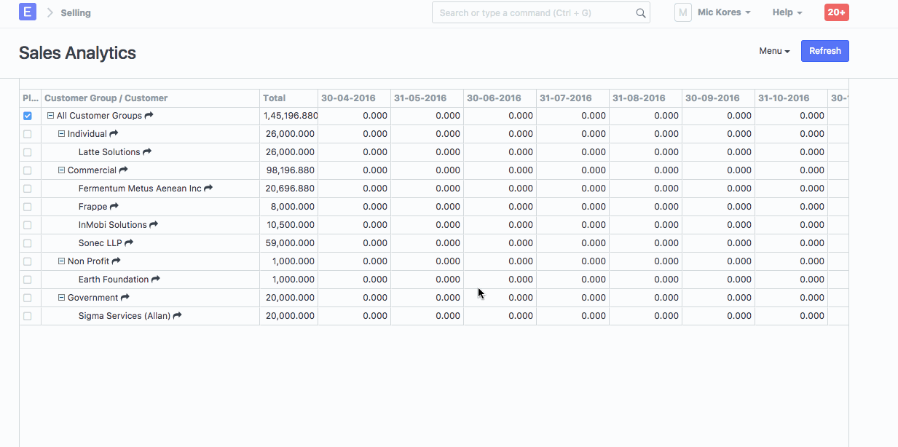The width and height of the screenshot is (898, 447).
Task: Click the user avatar next to Mic Kores
Action: [x=682, y=12]
